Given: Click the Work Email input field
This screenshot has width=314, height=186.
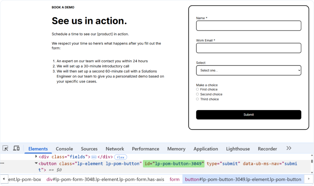Looking at the screenshot, I should 249,48.
